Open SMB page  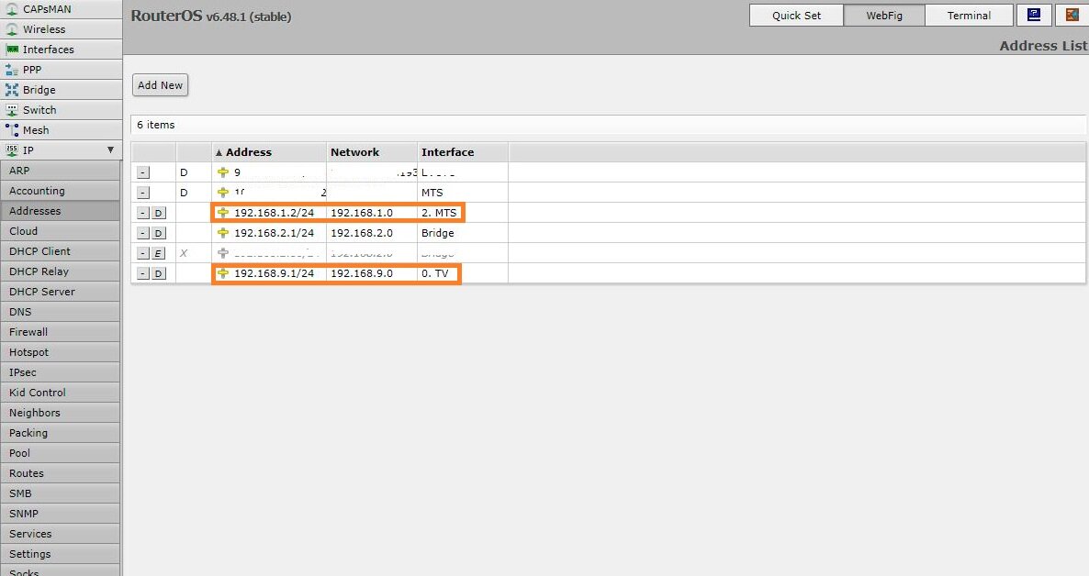click(x=61, y=492)
